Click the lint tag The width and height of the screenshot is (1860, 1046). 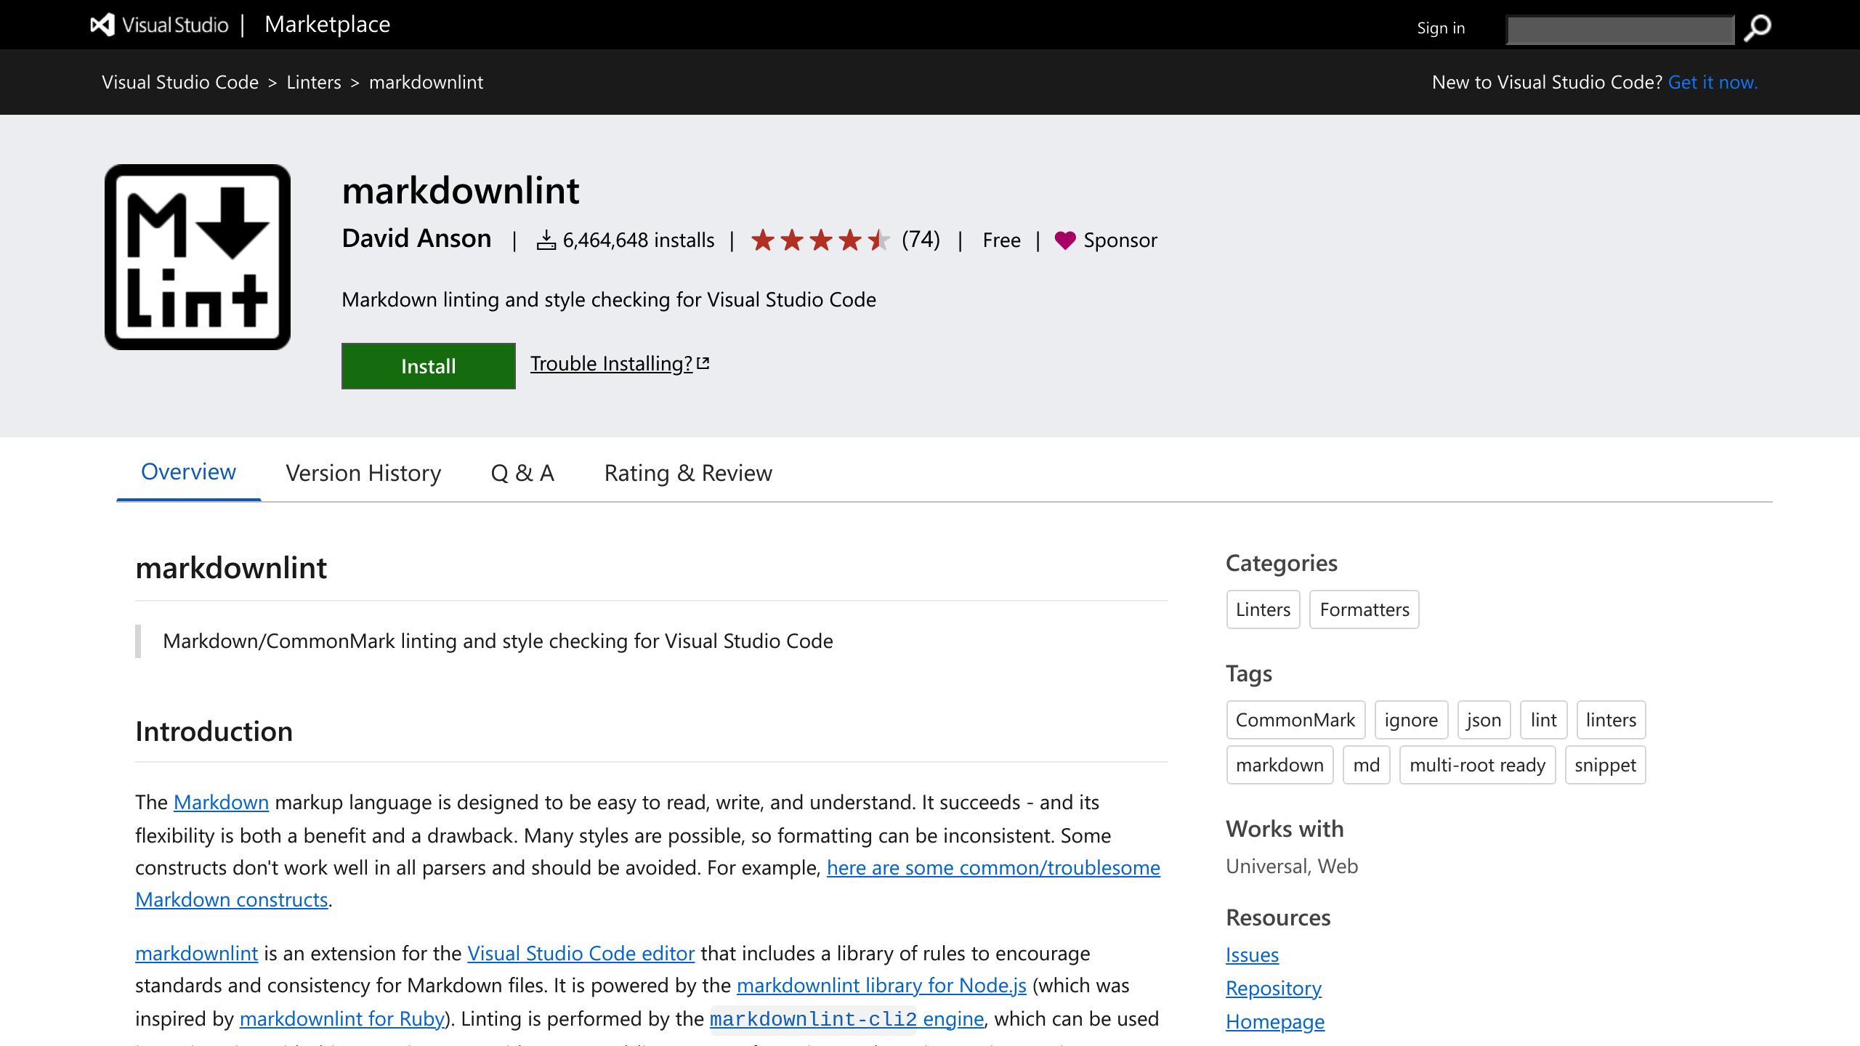pyautogui.click(x=1543, y=720)
